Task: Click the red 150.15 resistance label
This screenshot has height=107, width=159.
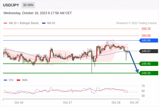Action: coord(146,29)
